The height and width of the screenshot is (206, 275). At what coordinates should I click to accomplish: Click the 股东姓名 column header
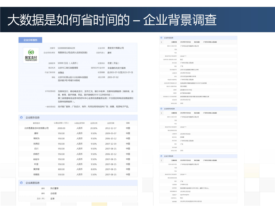click(x=36, y=123)
